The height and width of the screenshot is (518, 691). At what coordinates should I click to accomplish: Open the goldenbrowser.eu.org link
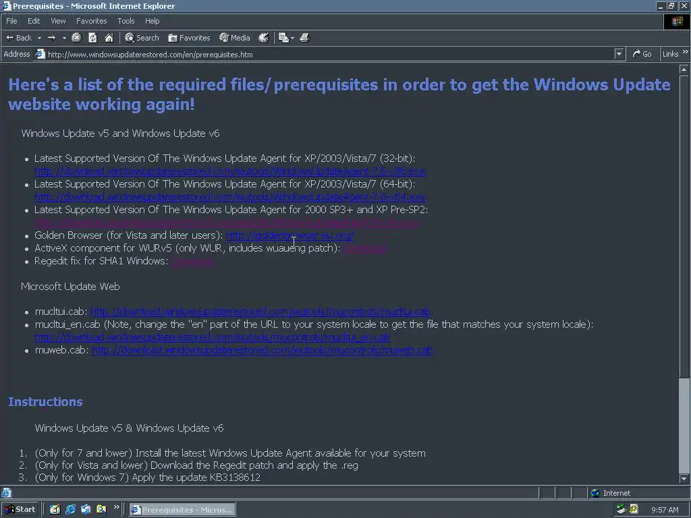(290, 235)
